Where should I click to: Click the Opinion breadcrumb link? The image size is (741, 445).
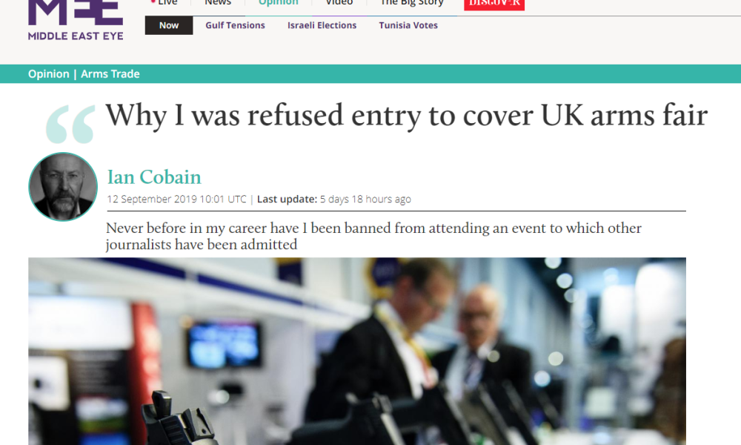49,73
